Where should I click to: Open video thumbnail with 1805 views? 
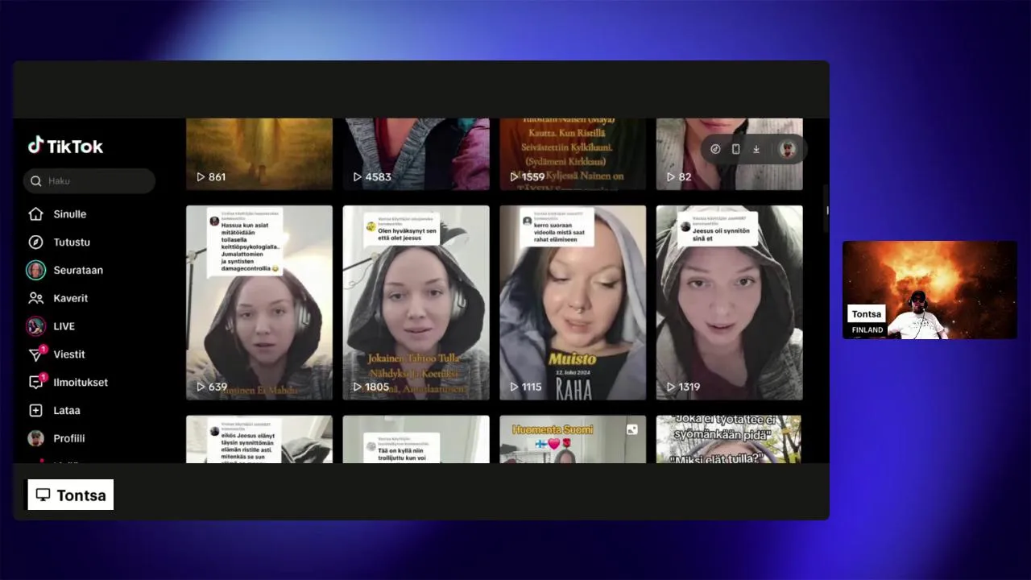click(416, 303)
